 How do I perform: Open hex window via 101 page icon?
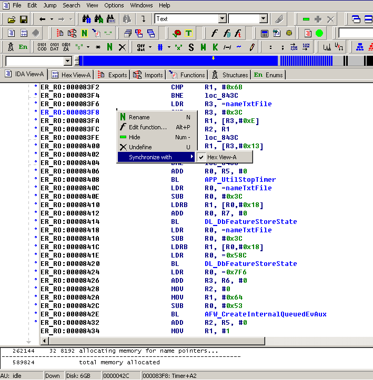[24, 33]
